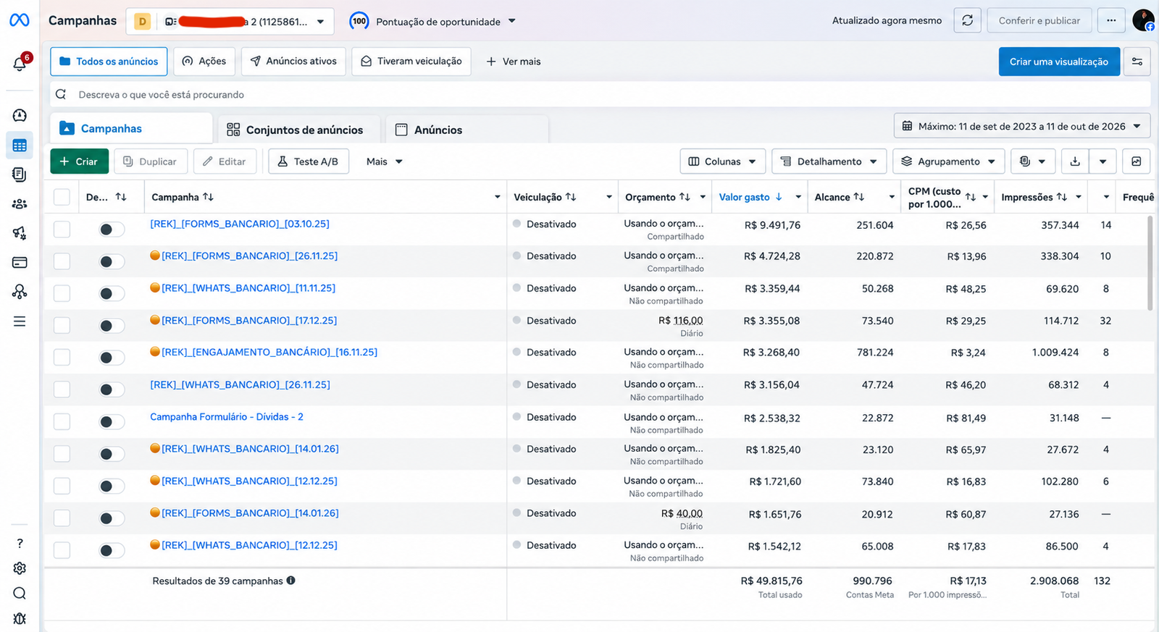
Task: Toggle the [REK]_[FORMS_BANCARIO]_[03.10.25] campaign switch
Action: point(112,229)
